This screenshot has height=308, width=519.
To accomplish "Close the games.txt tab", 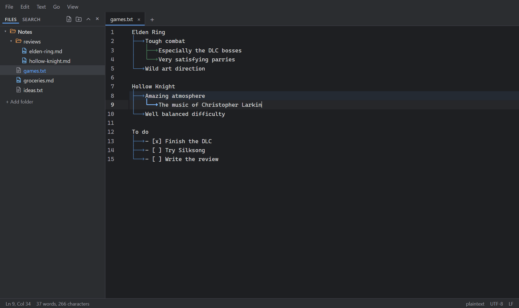I will (x=139, y=19).
